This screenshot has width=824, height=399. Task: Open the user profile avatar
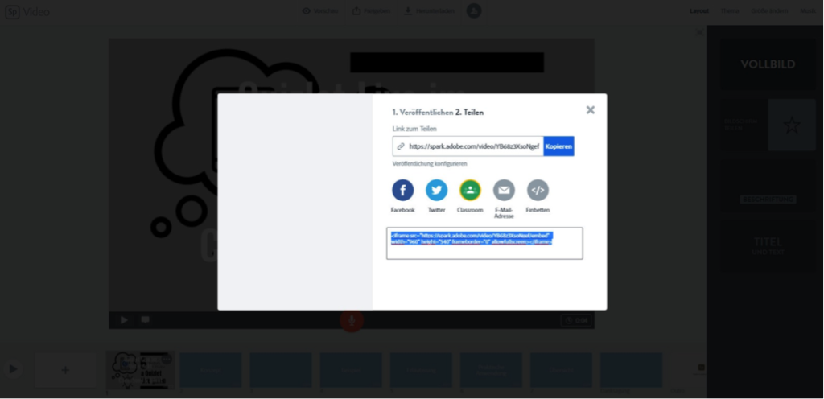474,10
